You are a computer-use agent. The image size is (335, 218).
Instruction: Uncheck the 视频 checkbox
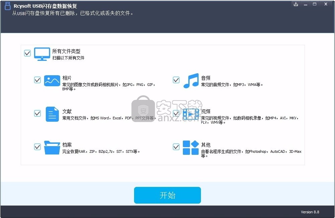click(x=176, y=113)
